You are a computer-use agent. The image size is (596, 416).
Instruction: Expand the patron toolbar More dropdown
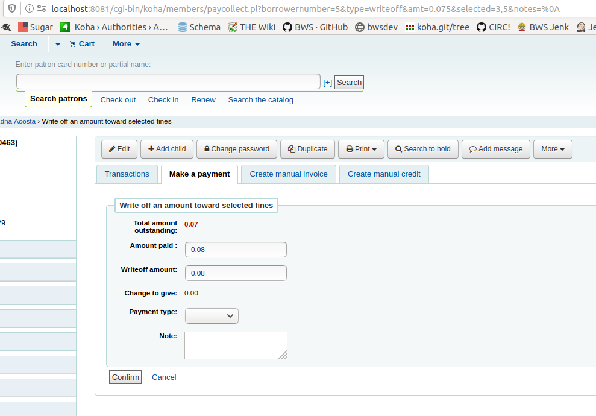click(x=553, y=149)
